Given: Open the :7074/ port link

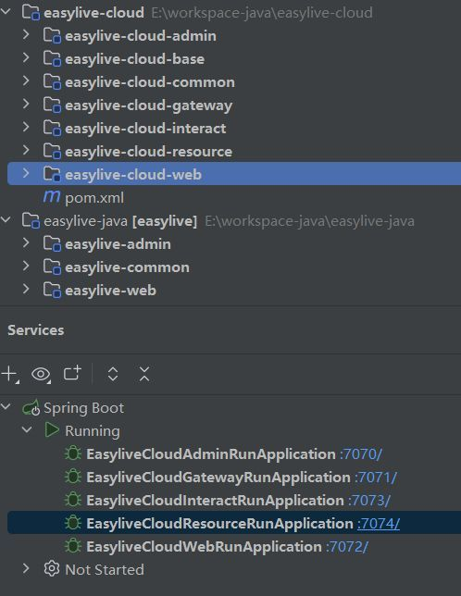Looking at the screenshot, I should click(379, 524).
